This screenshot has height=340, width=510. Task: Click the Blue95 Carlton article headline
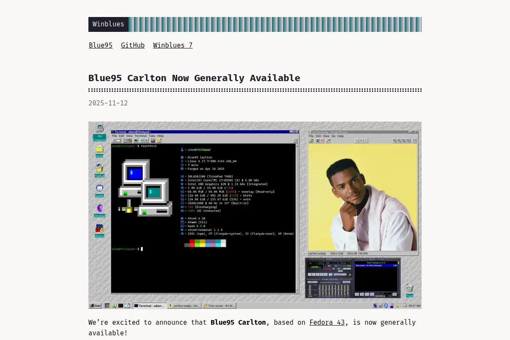click(x=194, y=78)
